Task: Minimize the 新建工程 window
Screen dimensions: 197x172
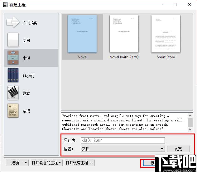Action: click(161, 5)
